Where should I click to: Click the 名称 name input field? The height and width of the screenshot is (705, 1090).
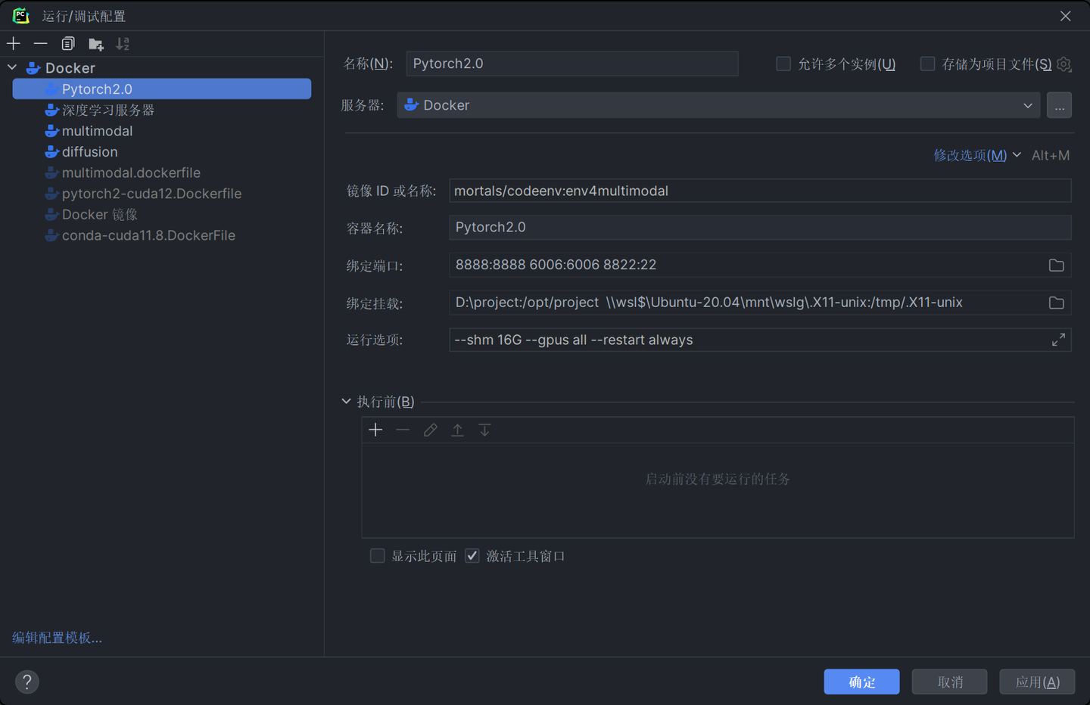(572, 64)
